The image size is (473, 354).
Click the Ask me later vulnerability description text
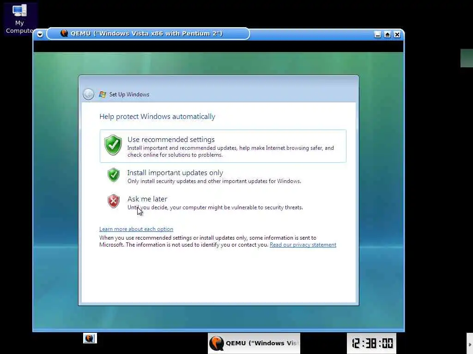[x=215, y=207]
